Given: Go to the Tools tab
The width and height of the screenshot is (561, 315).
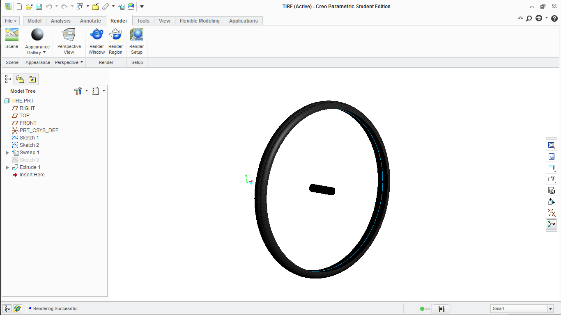Looking at the screenshot, I should point(143,21).
